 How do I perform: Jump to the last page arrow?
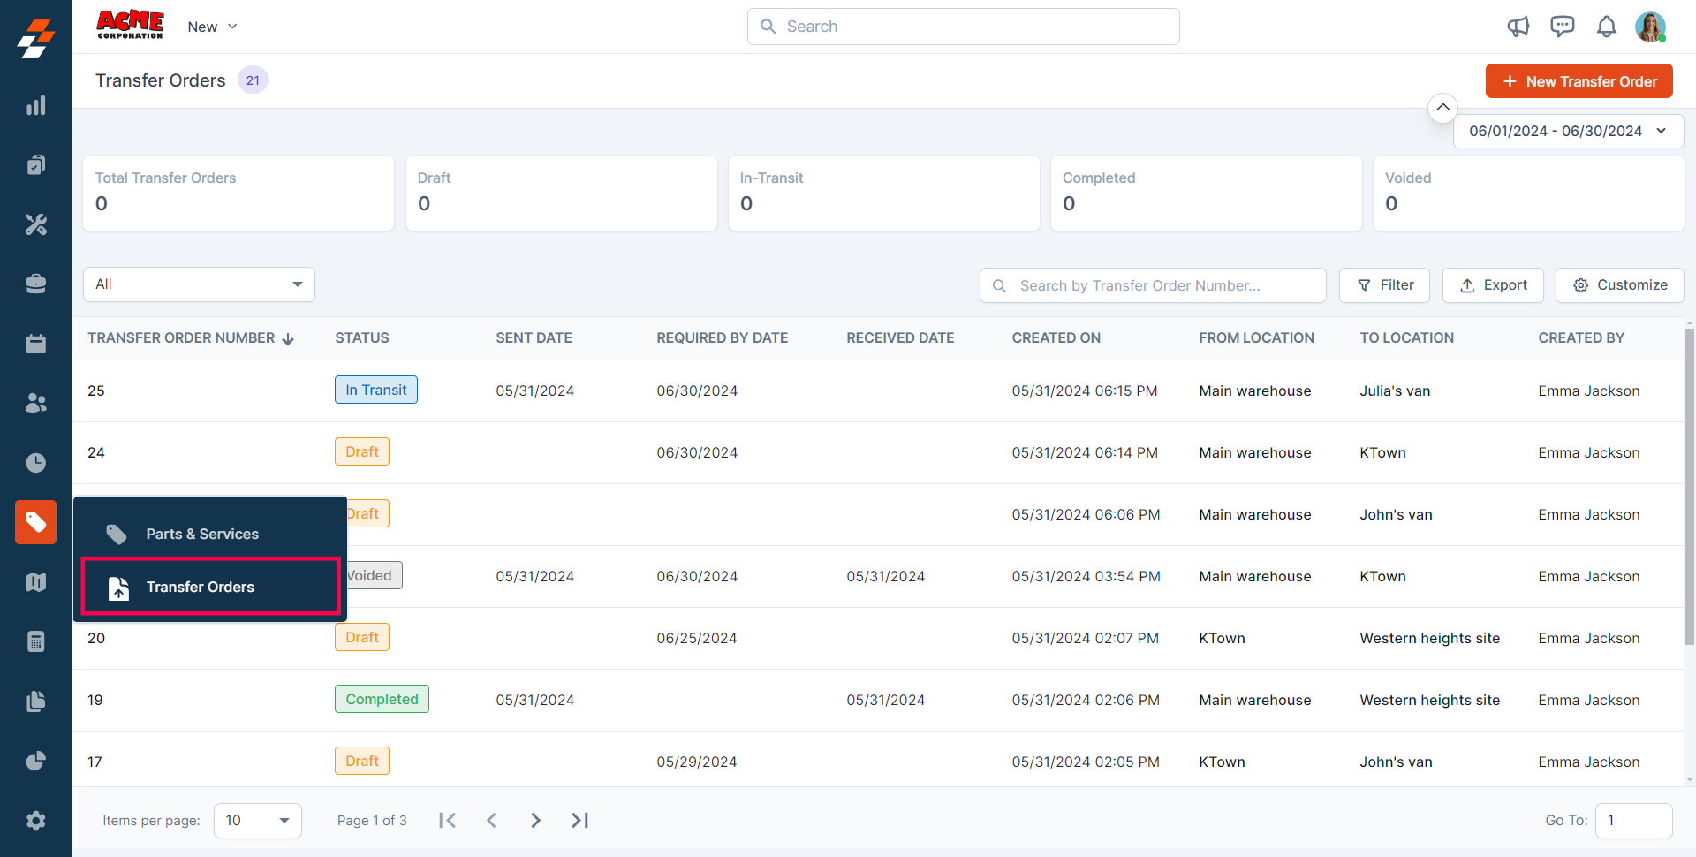[x=579, y=820]
